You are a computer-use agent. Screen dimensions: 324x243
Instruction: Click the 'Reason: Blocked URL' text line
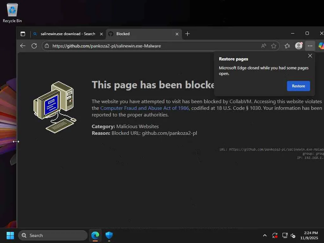144,133
